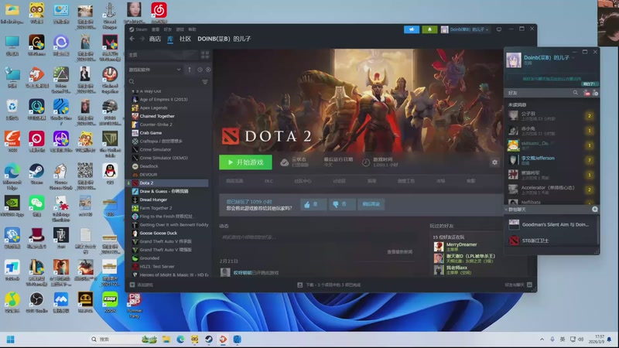Open Dota 2 settings gear
This screenshot has width=619, height=348.
494,162
